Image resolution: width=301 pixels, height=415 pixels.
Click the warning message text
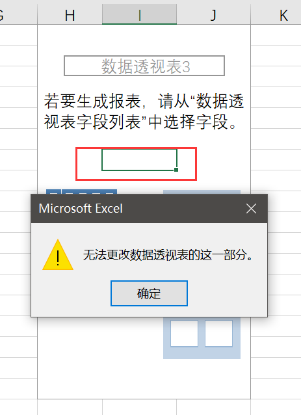click(168, 255)
